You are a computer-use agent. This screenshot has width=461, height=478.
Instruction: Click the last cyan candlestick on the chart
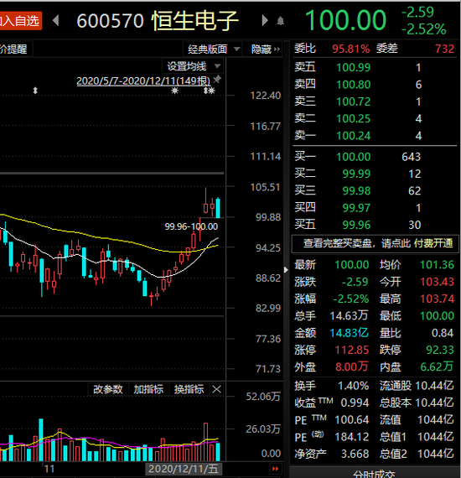(x=218, y=208)
